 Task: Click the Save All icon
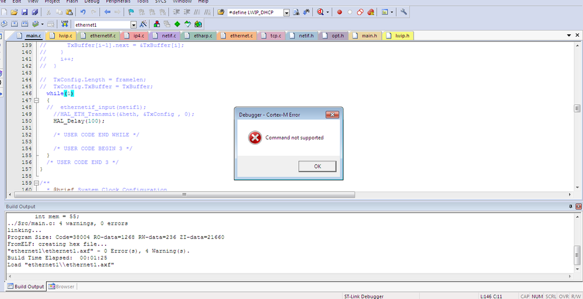coord(34,12)
